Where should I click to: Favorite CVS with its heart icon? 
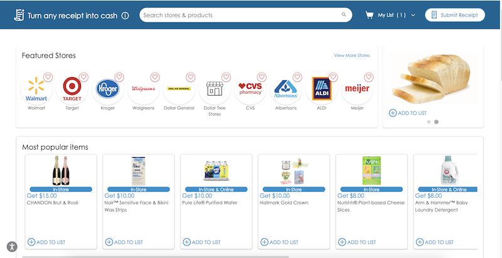tap(262, 77)
